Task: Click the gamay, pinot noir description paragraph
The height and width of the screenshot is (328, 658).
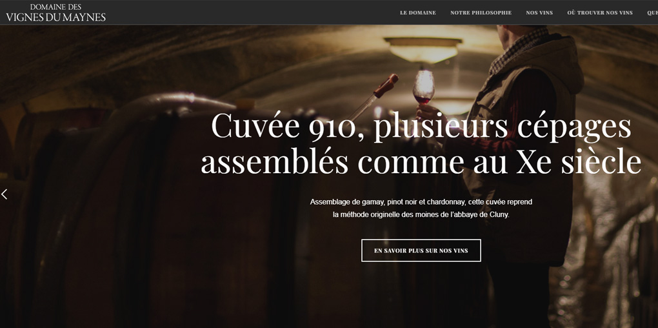Action: [421, 208]
